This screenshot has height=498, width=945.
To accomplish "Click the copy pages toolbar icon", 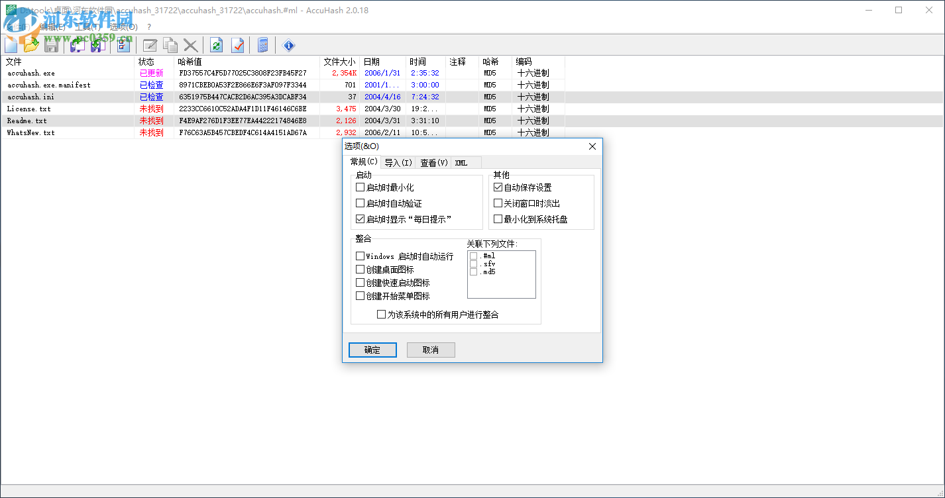I will (x=170, y=45).
